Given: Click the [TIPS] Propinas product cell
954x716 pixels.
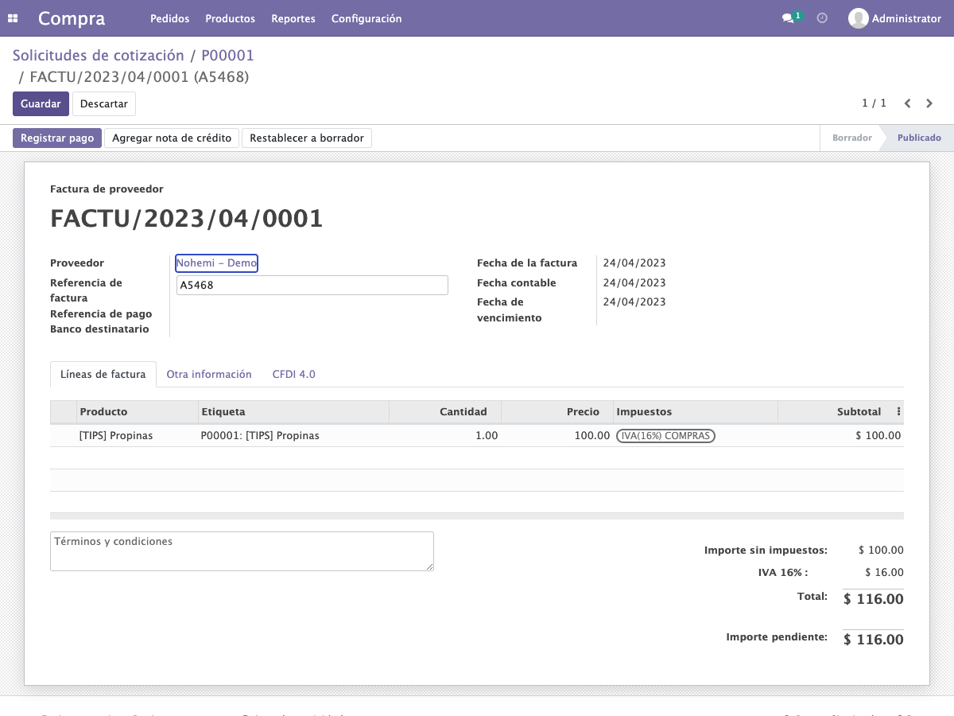Looking at the screenshot, I should click(138, 436).
